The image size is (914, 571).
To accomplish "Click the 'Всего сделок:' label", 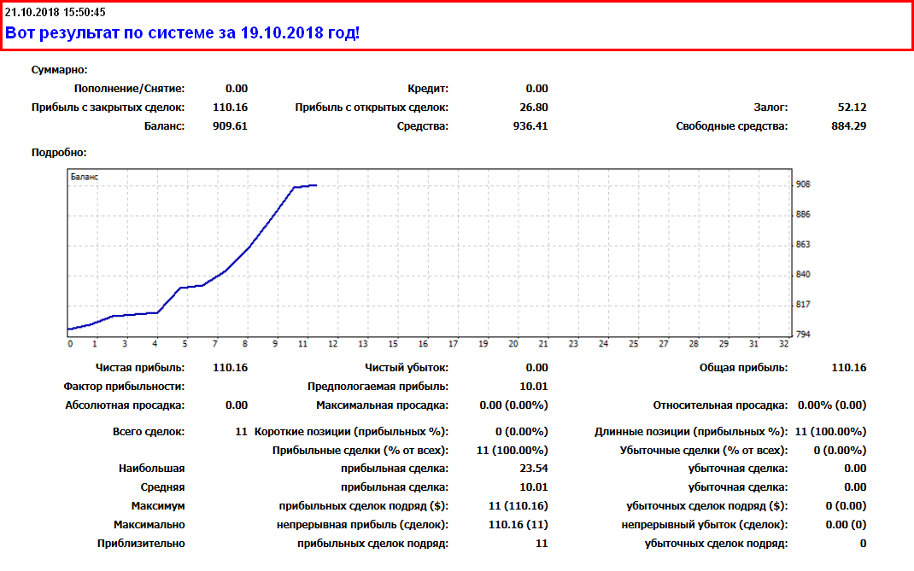I will (149, 432).
